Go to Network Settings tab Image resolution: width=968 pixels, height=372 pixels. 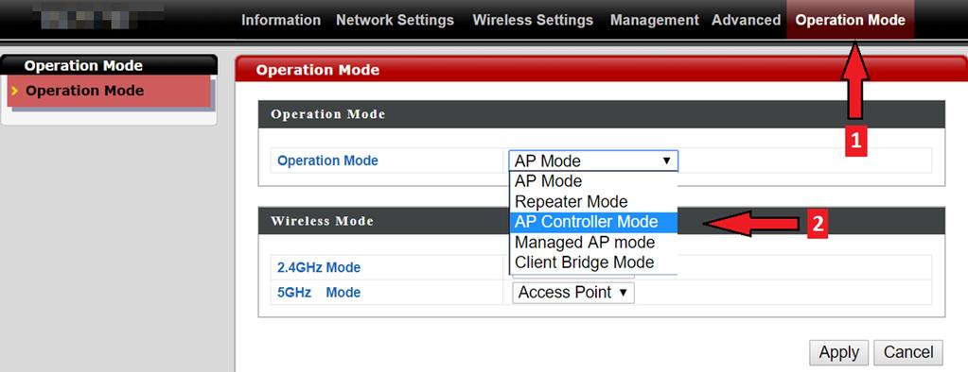(x=396, y=21)
